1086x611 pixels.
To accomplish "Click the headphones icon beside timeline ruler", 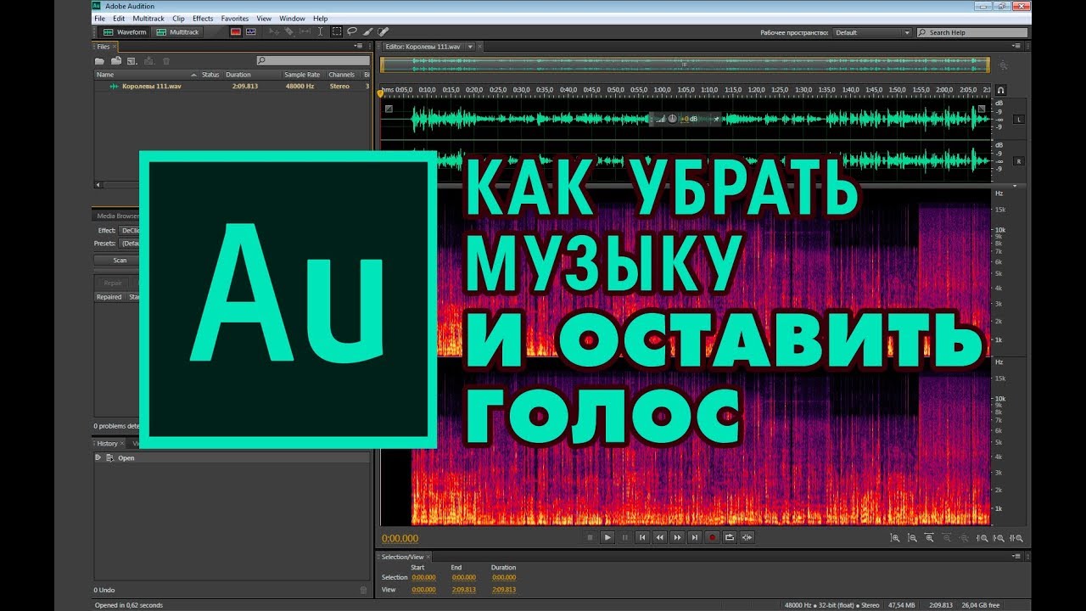I will [x=1001, y=90].
